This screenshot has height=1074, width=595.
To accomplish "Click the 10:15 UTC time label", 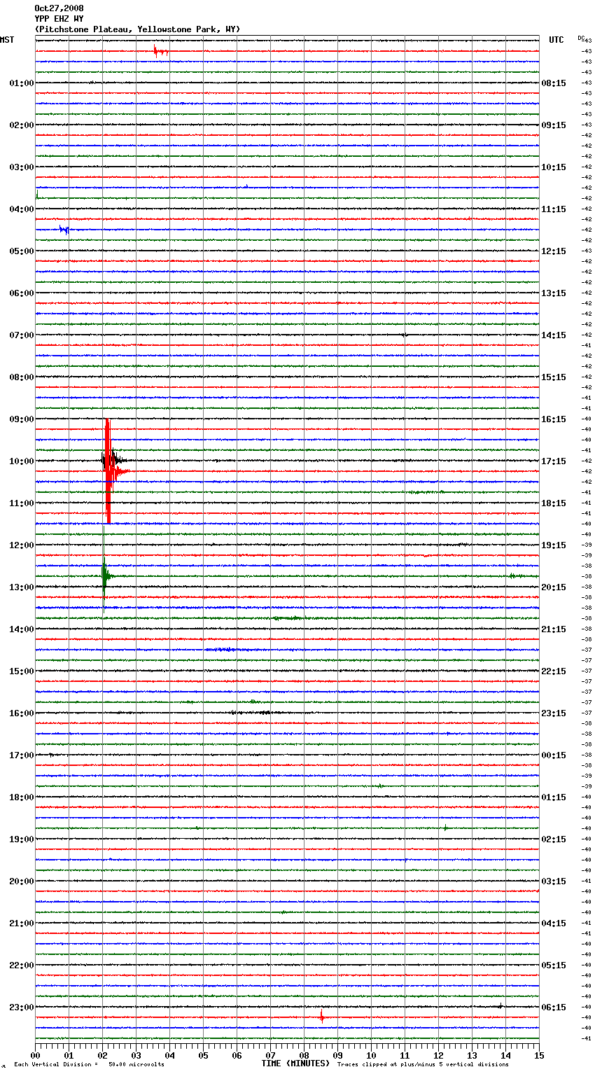I will (x=554, y=167).
